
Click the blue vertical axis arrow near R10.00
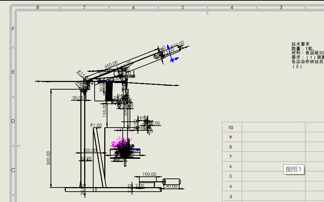[x=168, y=46]
